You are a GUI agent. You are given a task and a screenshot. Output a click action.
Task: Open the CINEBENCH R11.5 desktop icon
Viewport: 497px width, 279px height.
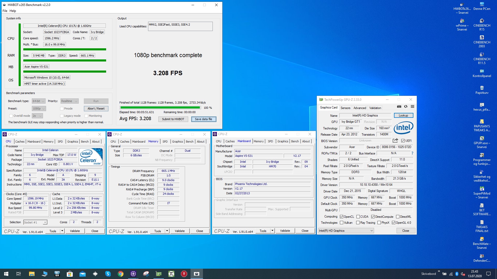[x=482, y=58]
